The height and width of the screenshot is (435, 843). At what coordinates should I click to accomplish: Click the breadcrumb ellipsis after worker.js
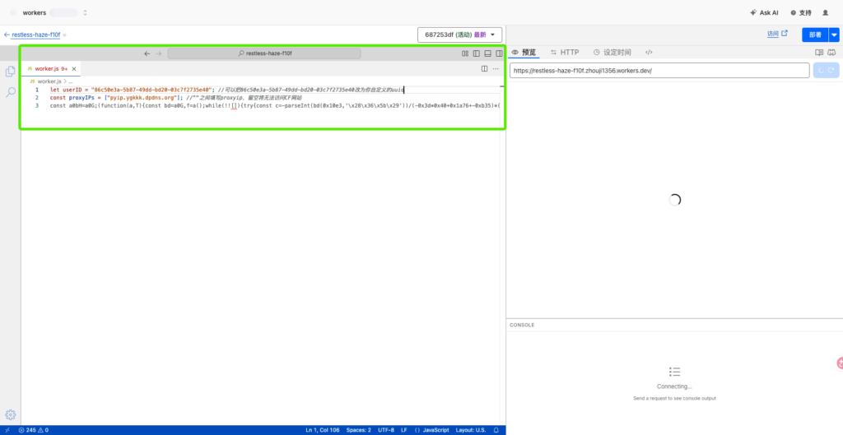click(x=71, y=81)
